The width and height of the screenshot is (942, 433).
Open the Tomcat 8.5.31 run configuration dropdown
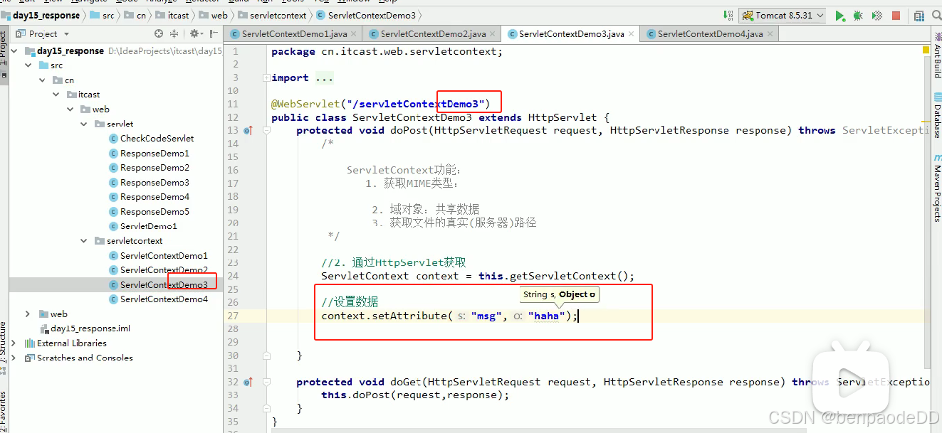click(x=783, y=15)
